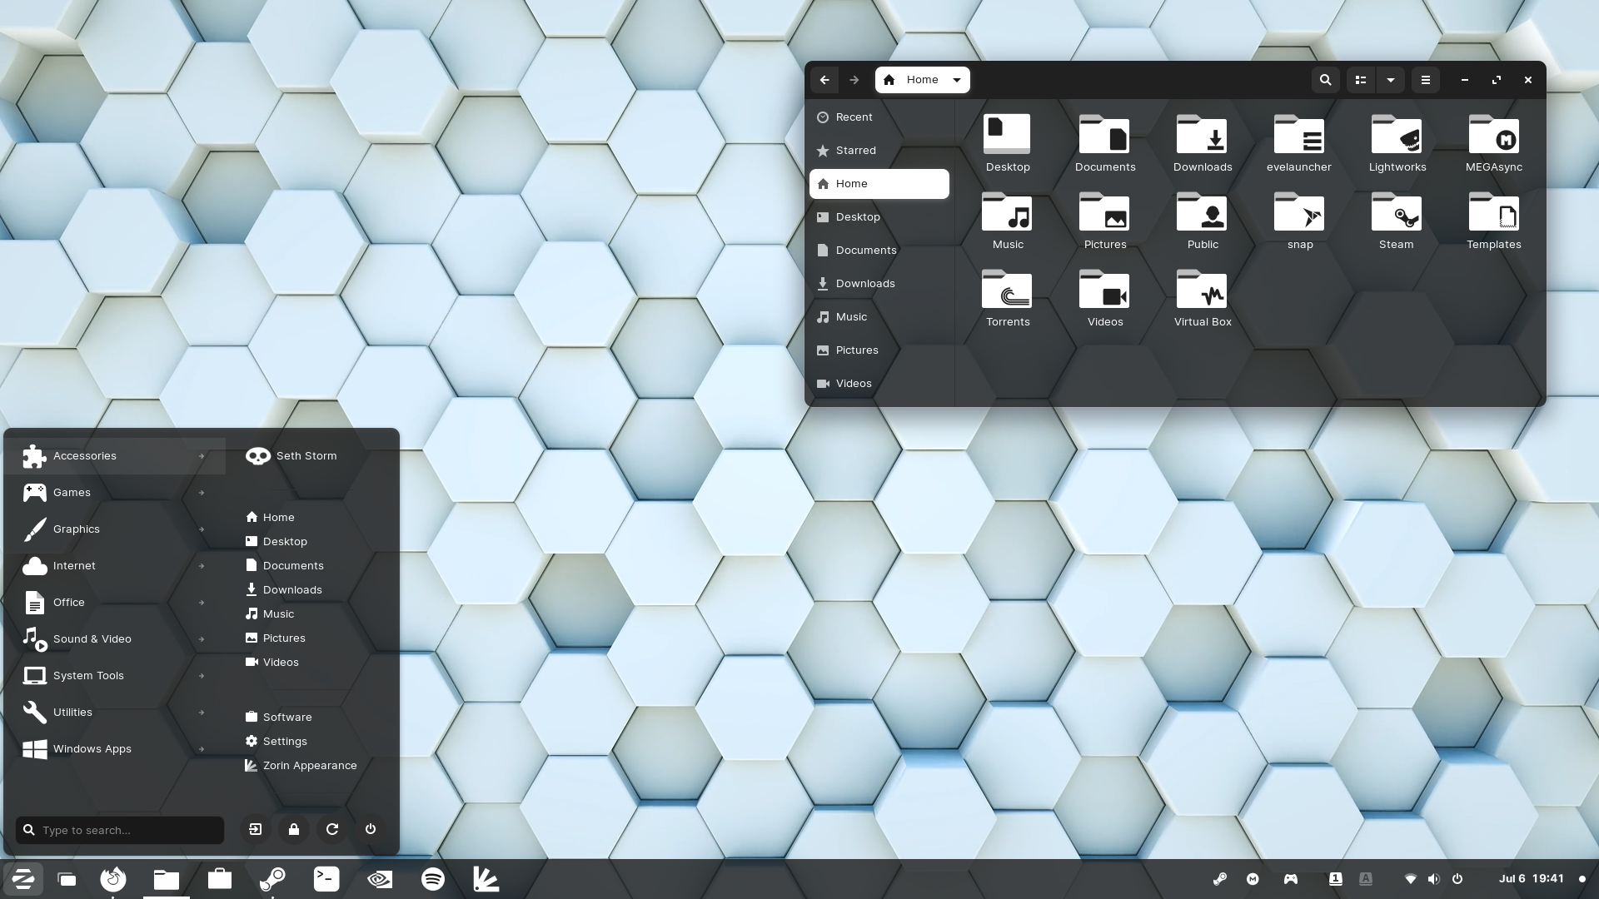Launch Firefox from the taskbar
Viewport: 1599px width, 899px height.
point(113,879)
